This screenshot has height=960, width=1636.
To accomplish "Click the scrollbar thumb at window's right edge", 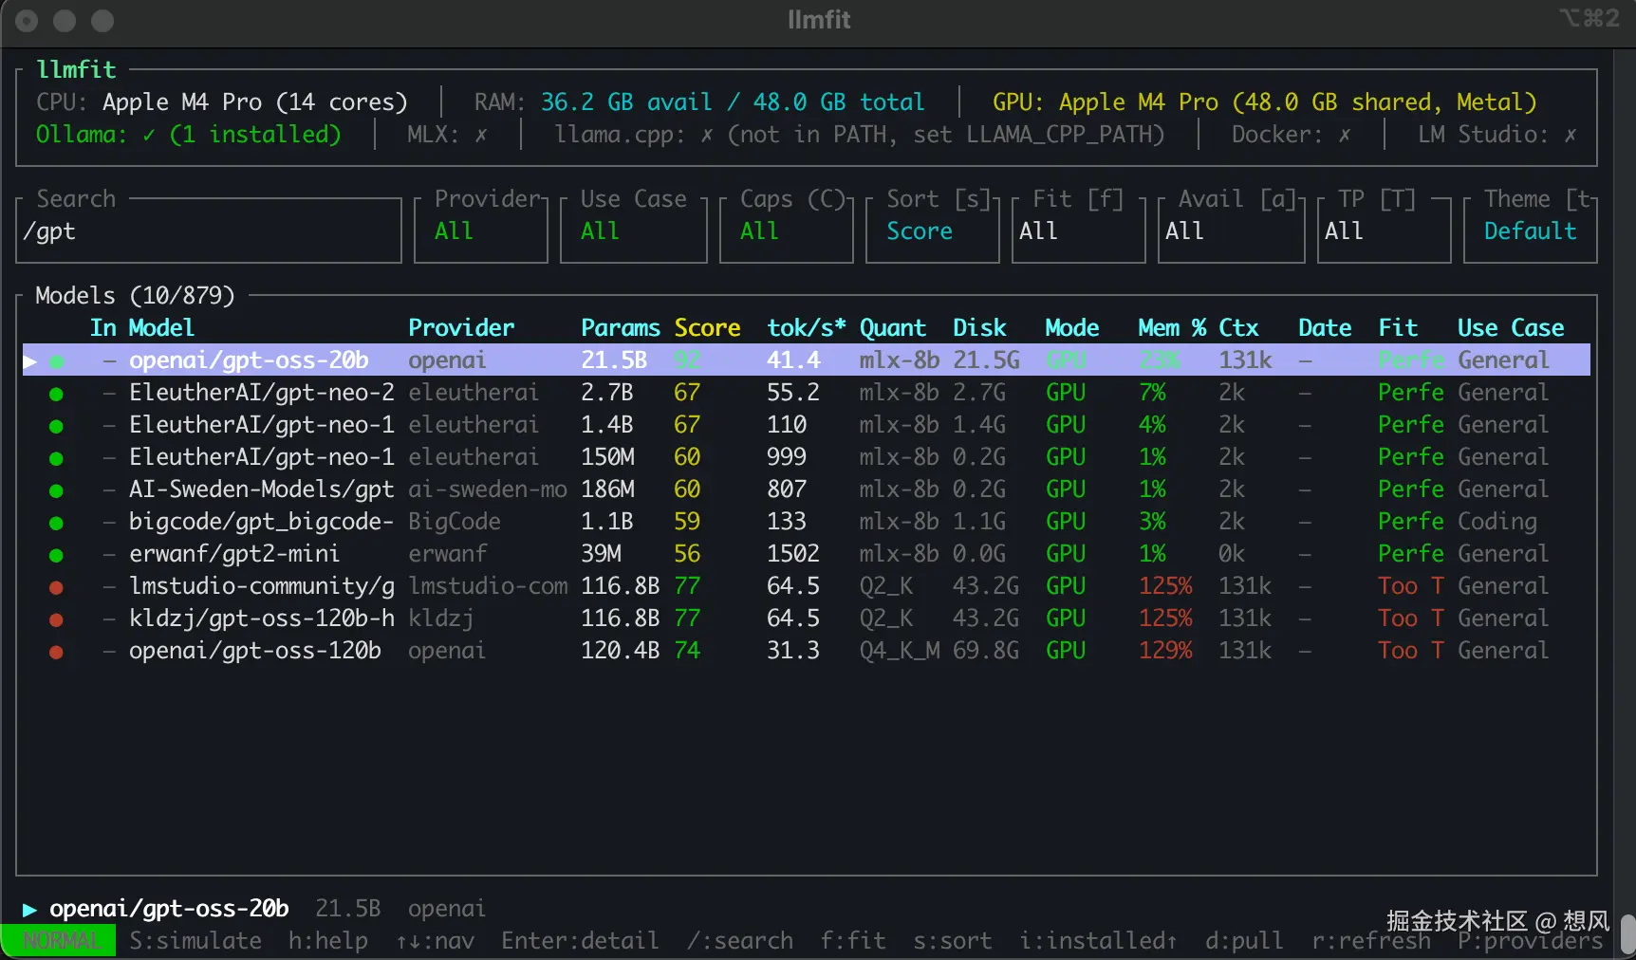I will (1627, 934).
